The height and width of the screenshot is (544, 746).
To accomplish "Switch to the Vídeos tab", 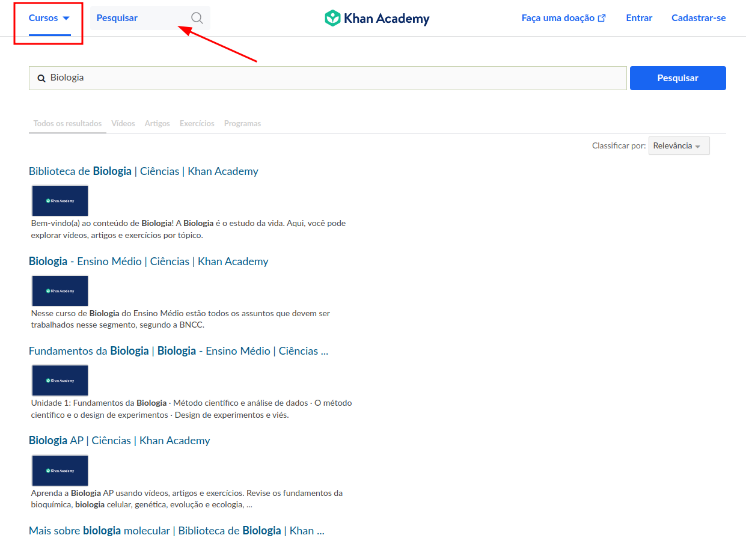I will click(123, 123).
